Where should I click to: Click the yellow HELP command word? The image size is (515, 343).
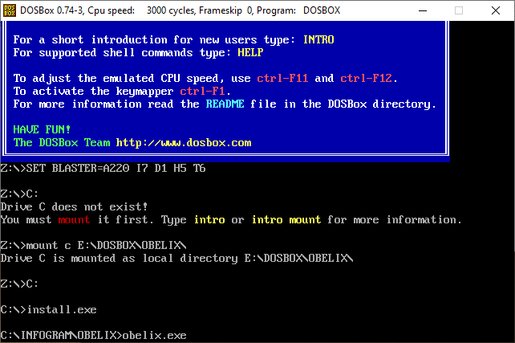249,52
